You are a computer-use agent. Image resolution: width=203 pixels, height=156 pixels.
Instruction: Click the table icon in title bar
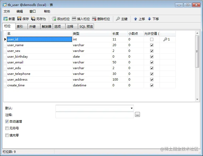coord(5,5)
